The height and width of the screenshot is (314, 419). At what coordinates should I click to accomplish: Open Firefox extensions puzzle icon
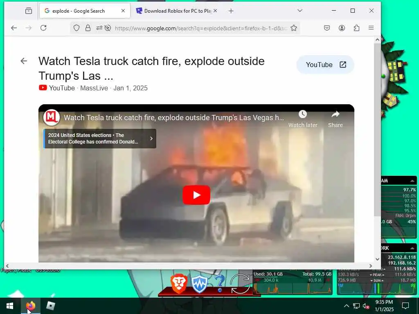[356, 28]
